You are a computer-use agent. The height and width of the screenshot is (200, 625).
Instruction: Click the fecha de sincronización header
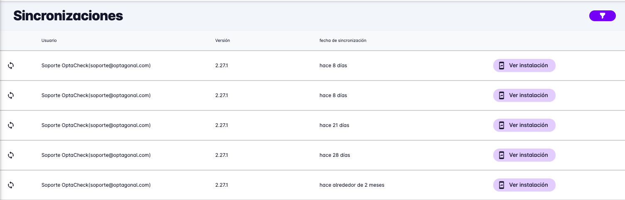pyautogui.click(x=343, y=41)
